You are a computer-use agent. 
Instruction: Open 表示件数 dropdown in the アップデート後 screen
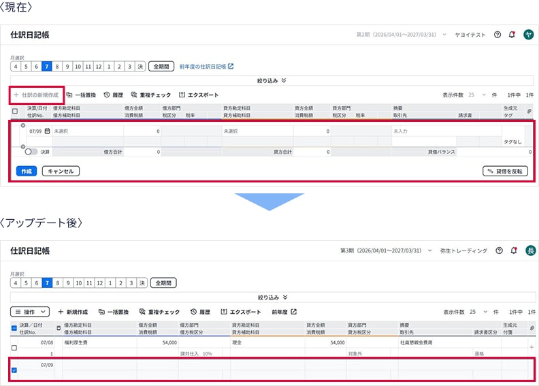pos(478,312)
